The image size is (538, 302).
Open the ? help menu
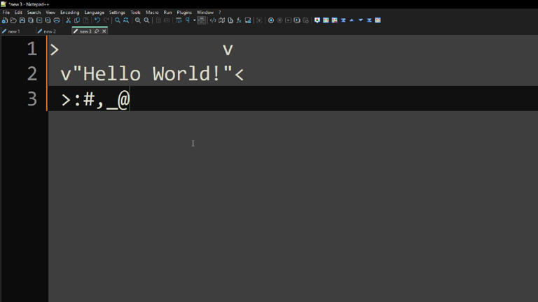point(219,13)
